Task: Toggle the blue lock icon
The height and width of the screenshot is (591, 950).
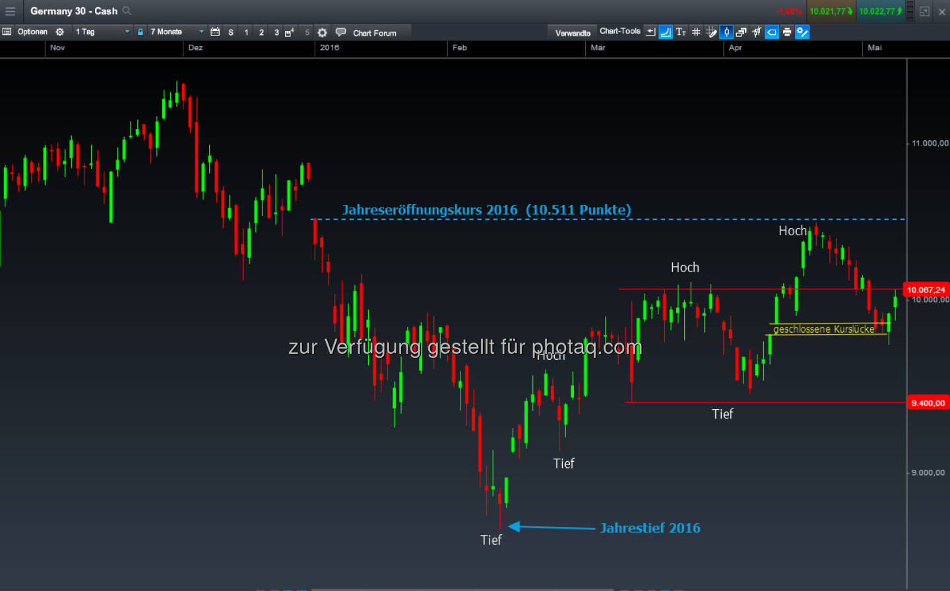Action: 141,32
